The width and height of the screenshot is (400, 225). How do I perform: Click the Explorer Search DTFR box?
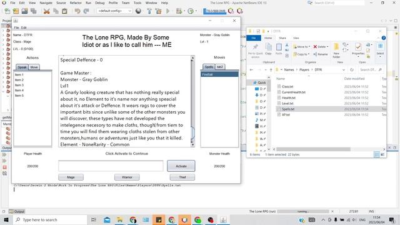(x=371, y=69)
